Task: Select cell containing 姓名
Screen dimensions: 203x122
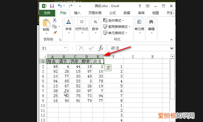Action: coord(52,61)
